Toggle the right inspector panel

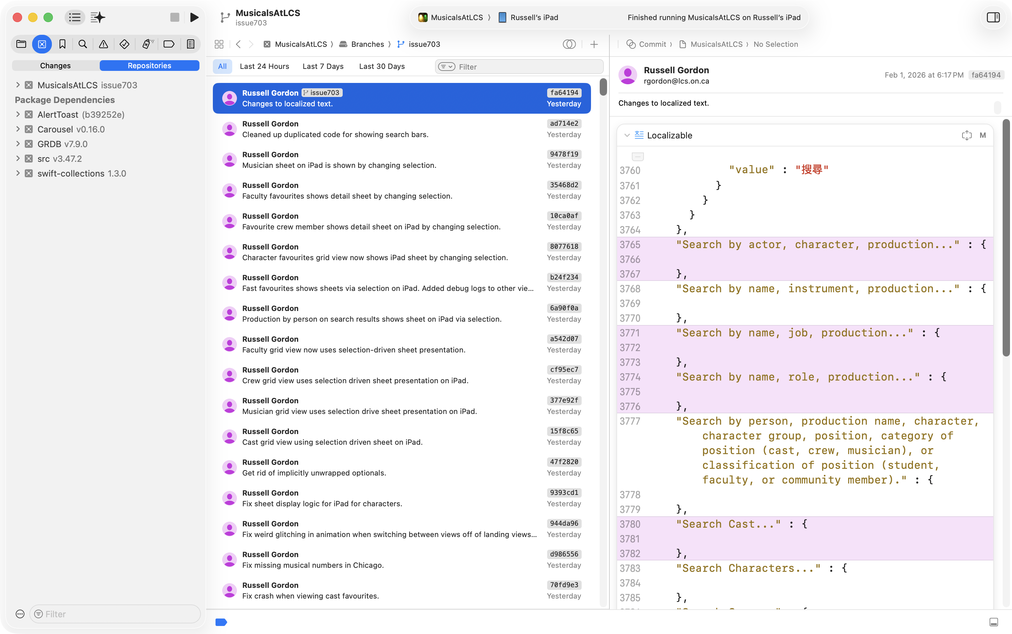pyautogui.click(x=993, y=17)
